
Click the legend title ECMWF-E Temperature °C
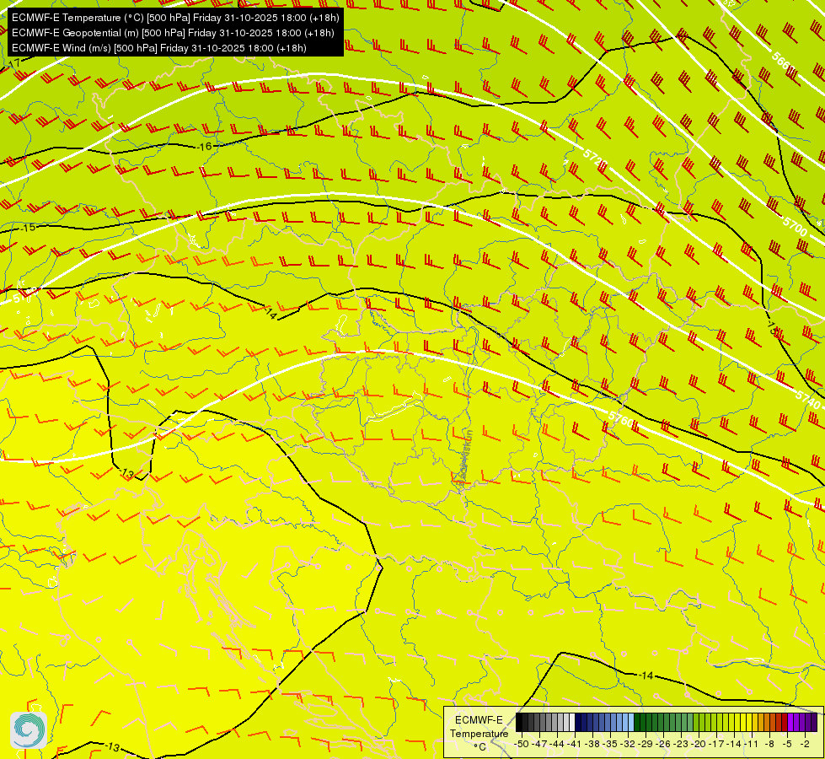click(479, 733)
